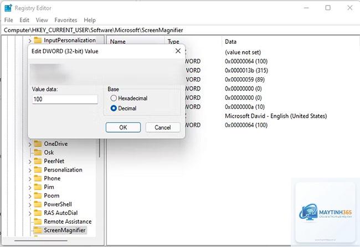The width and height of the screenshot is (360, 247).
Task: Click the '(value not set)' data cell
Action: coord(243,52)
